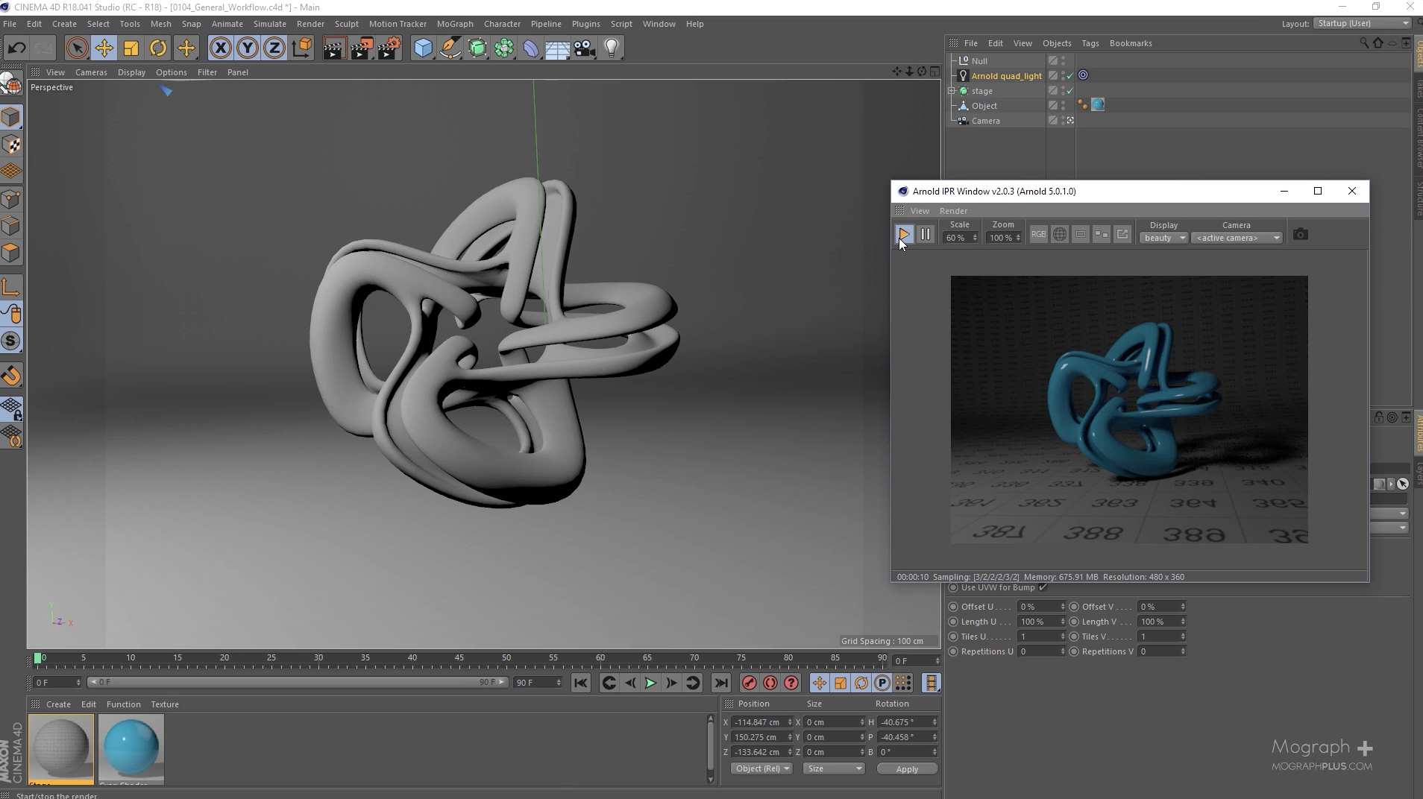Open the Display beauty dropdown

coord(1163,238)
